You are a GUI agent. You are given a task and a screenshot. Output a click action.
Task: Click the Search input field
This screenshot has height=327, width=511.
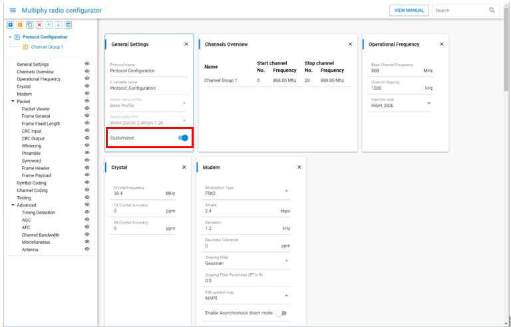(459, 11)
